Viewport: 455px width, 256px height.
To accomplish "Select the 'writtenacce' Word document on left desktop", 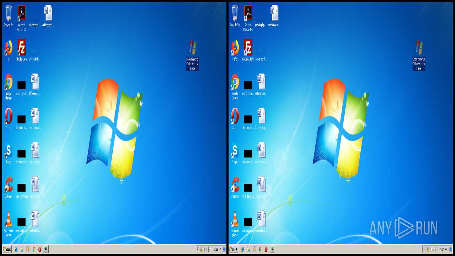I will pos(48,16).
